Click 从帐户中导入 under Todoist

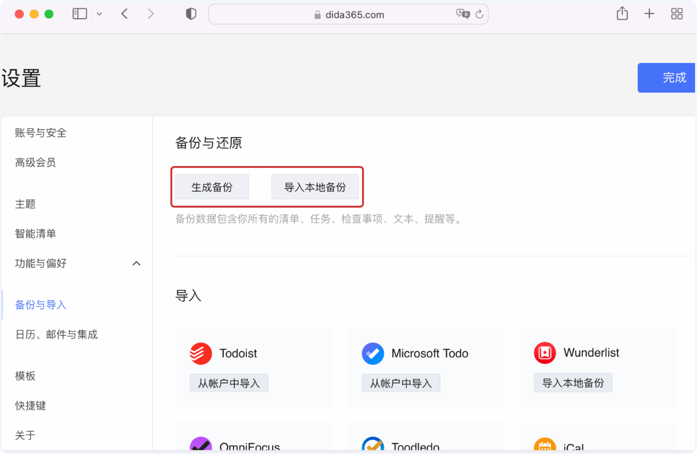[229, 383]
